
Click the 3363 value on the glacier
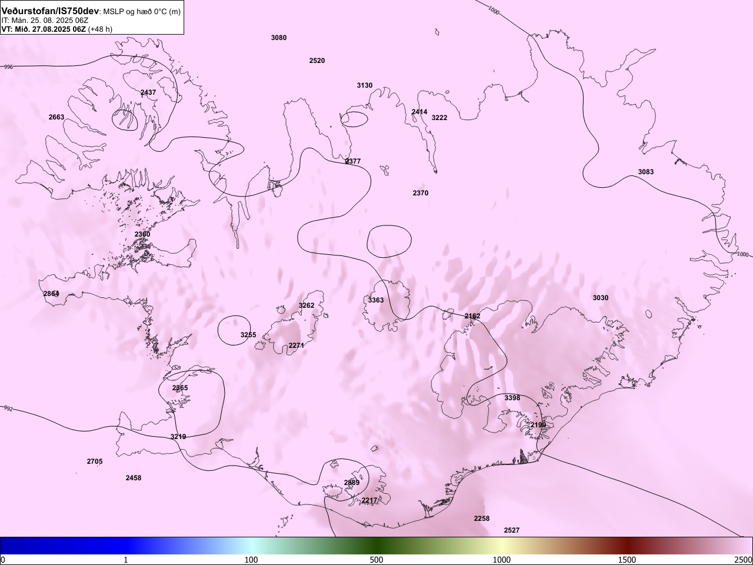click(x=376, y=300)
